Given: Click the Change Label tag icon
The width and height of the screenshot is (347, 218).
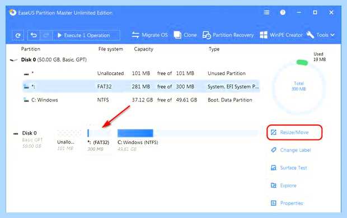Looking at the screenshot, I should tap(274, 150).
